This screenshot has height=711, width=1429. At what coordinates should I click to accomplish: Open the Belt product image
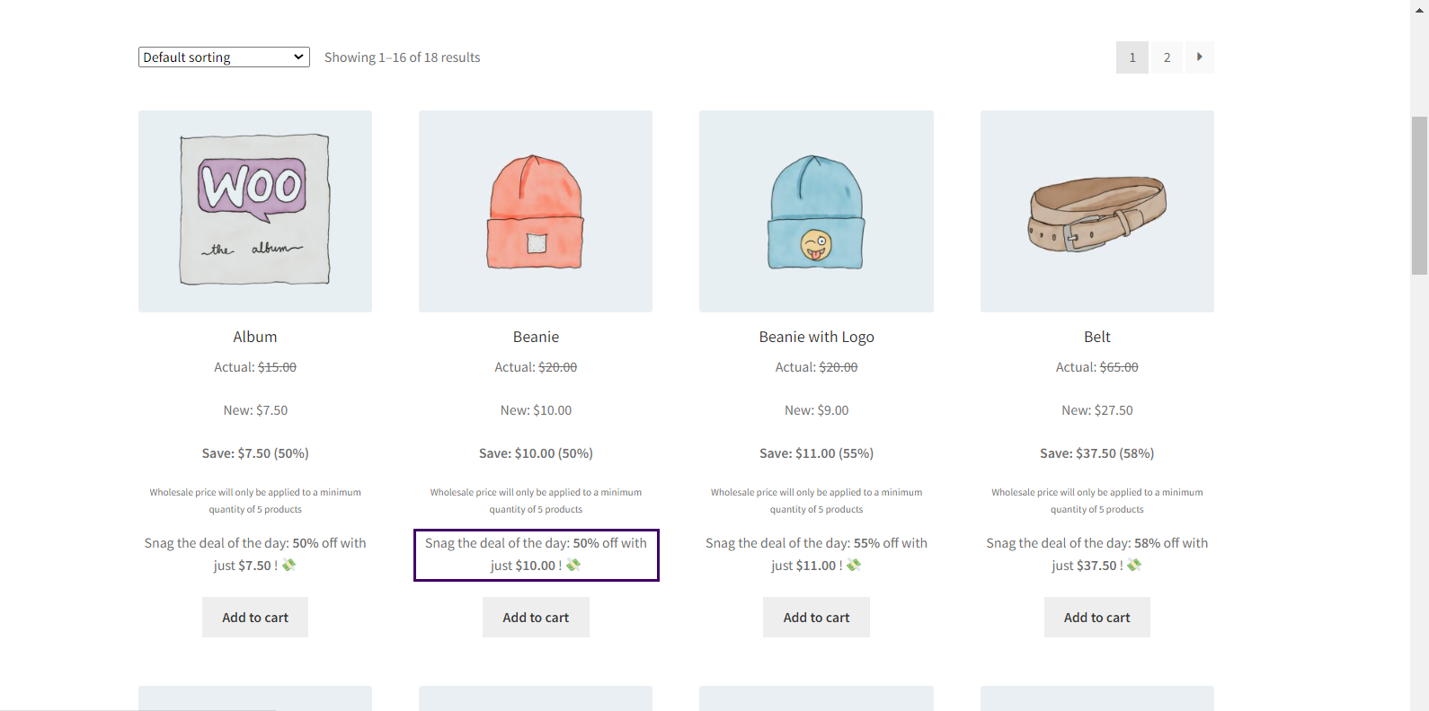[x=1096, y=211]
